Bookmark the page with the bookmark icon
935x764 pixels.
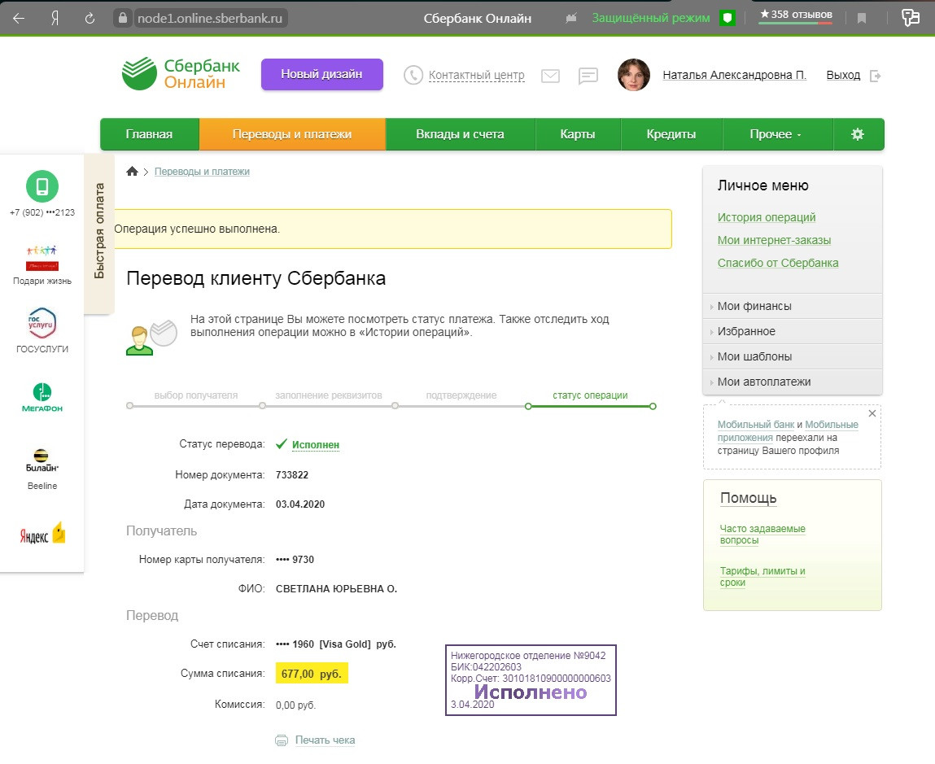862,19
